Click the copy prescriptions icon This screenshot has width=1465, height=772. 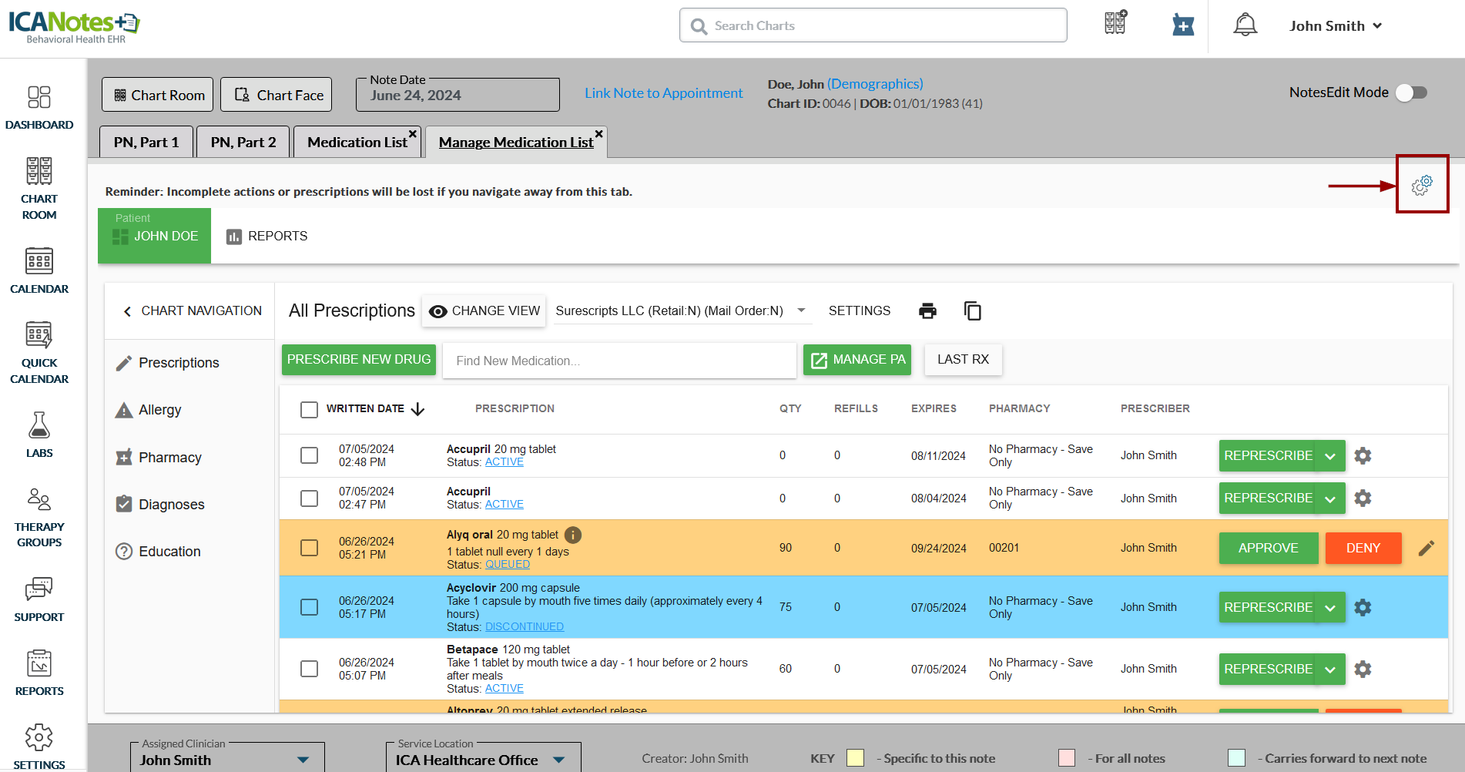(972, 310)
